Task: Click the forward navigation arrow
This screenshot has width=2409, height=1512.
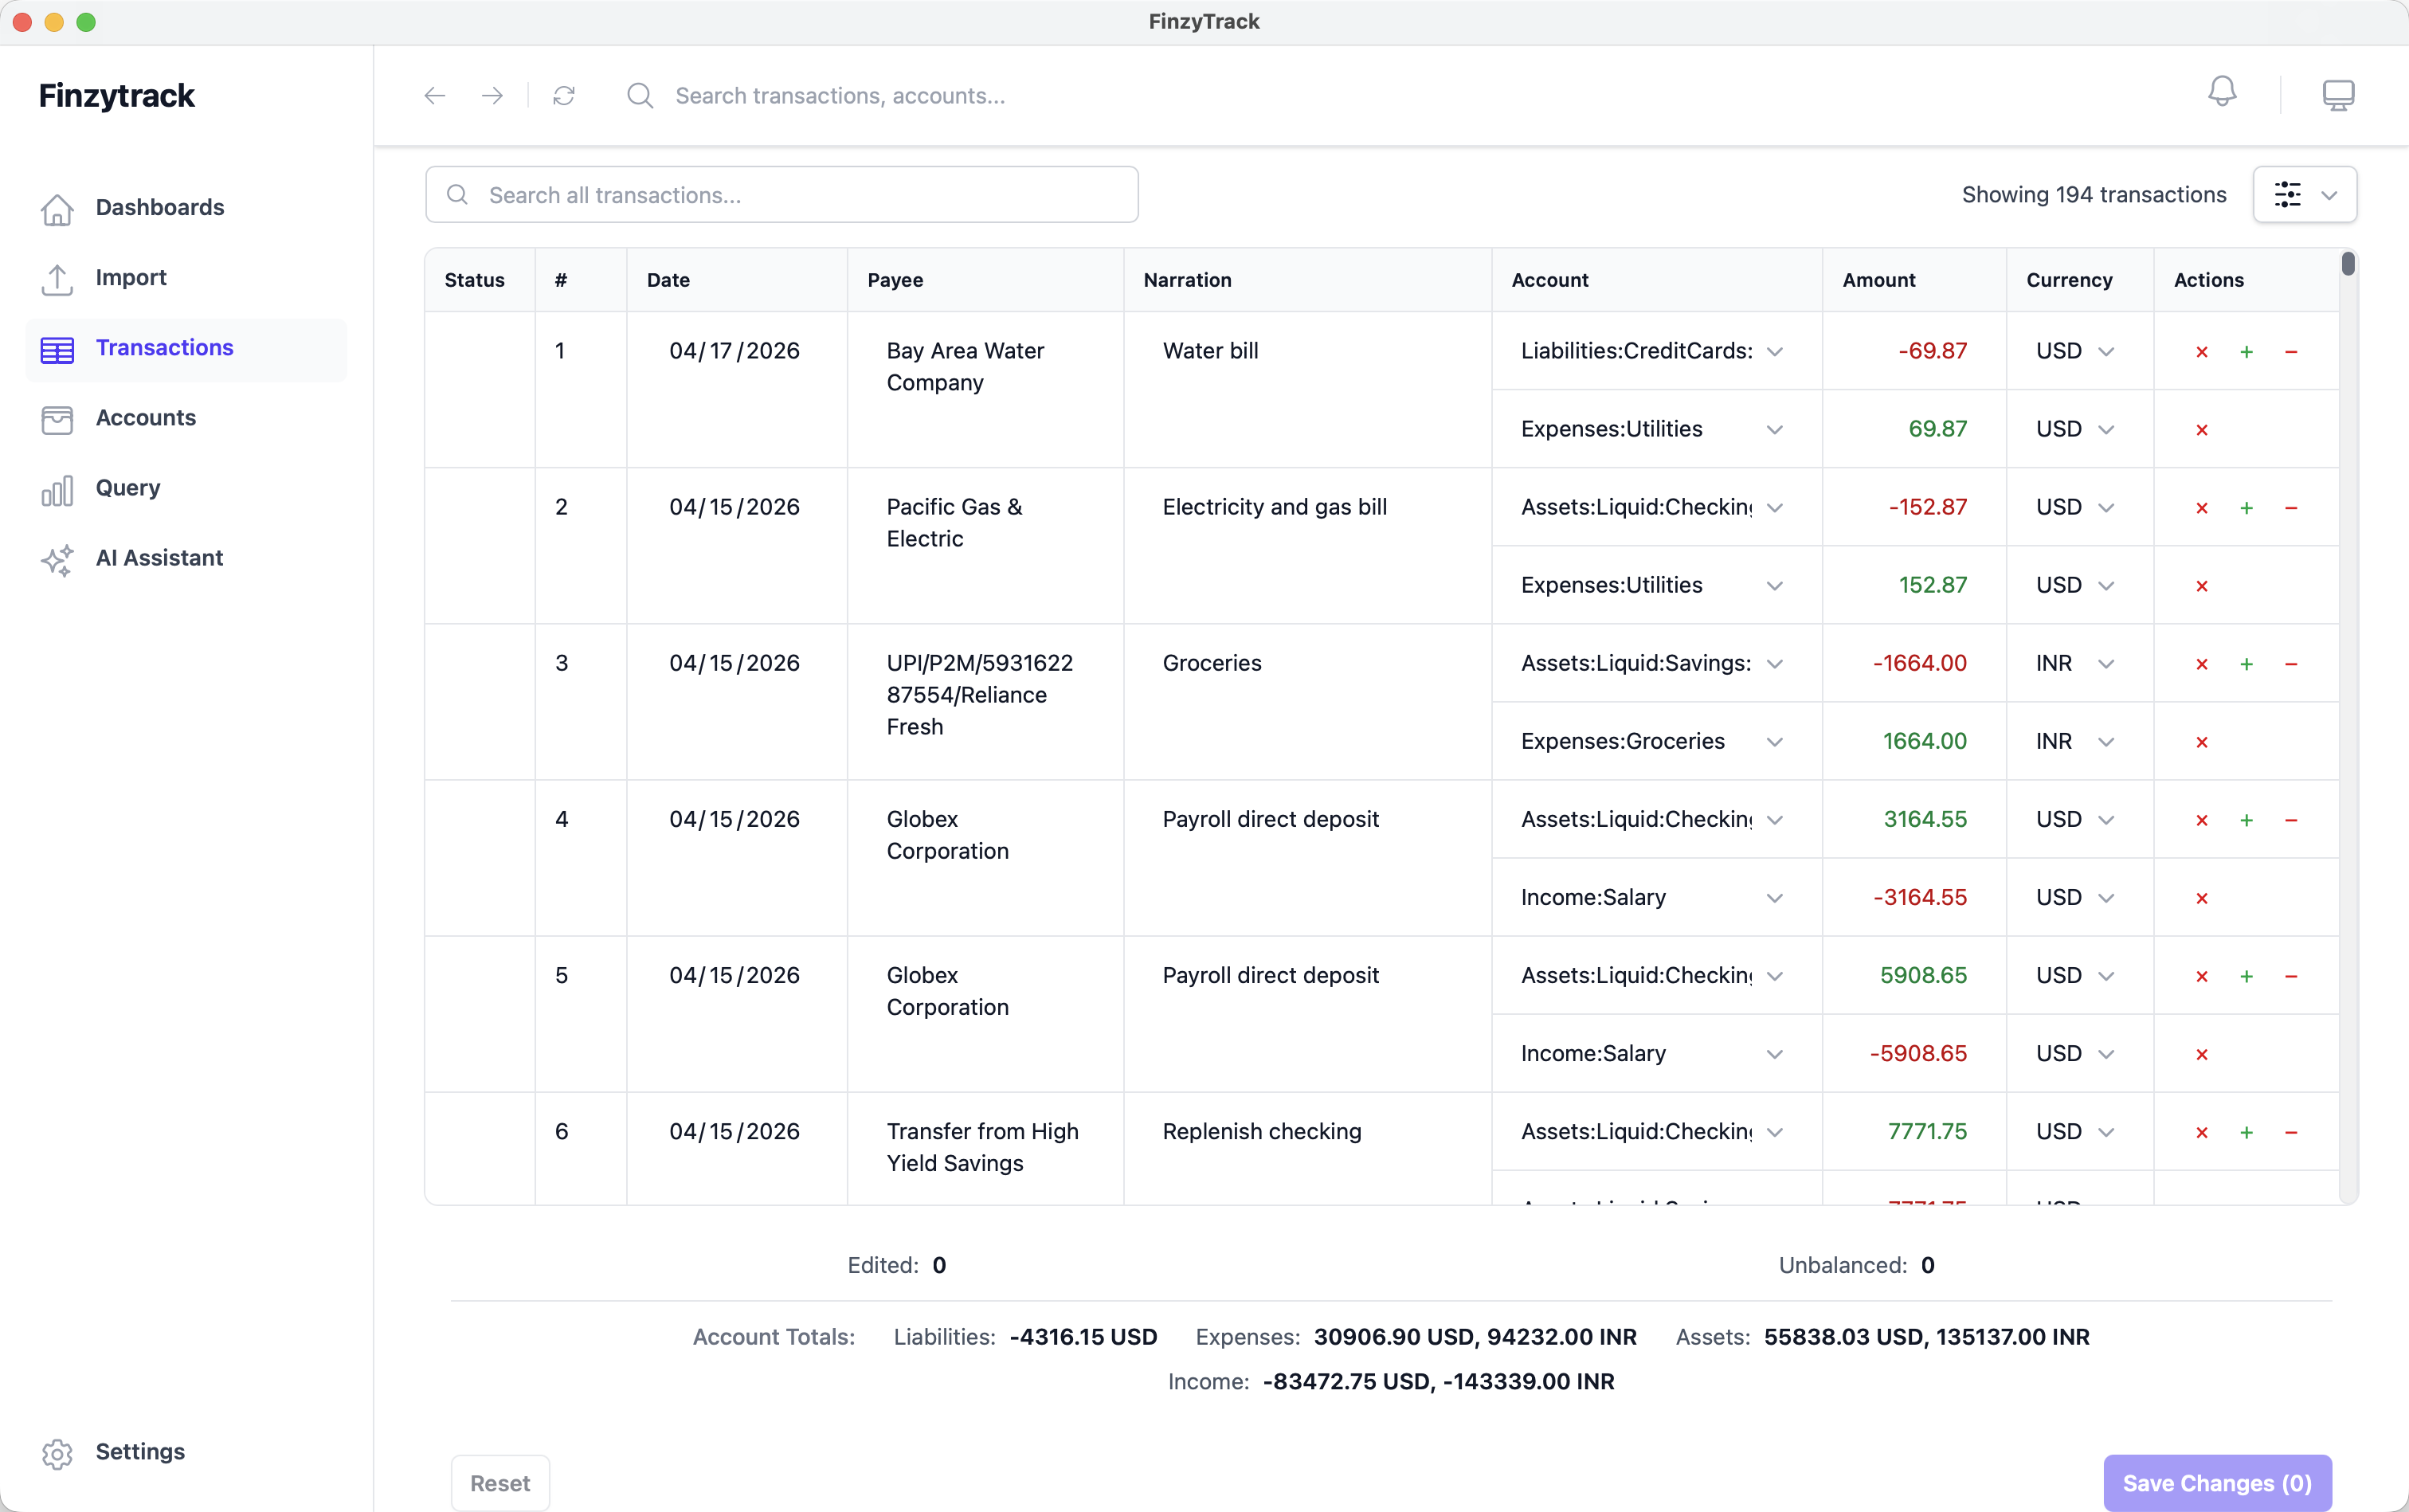Action: coord(492,96)
